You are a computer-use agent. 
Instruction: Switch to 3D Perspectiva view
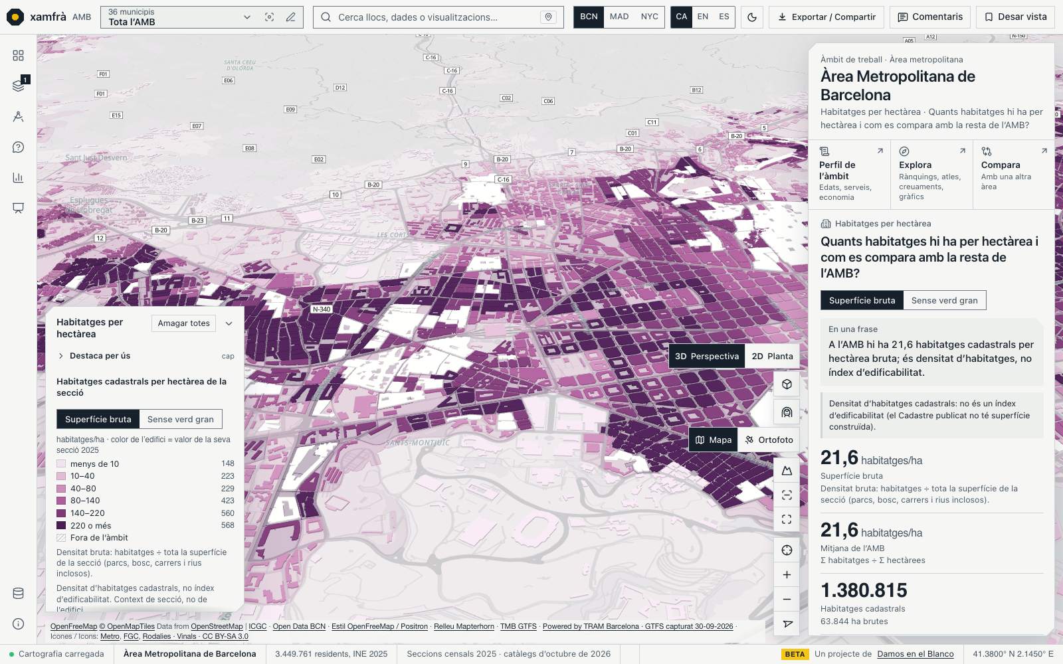coord(707,357)
